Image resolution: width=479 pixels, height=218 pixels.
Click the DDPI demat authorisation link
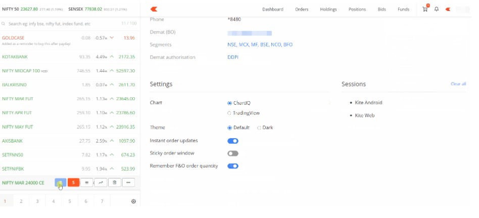point(233,57)
